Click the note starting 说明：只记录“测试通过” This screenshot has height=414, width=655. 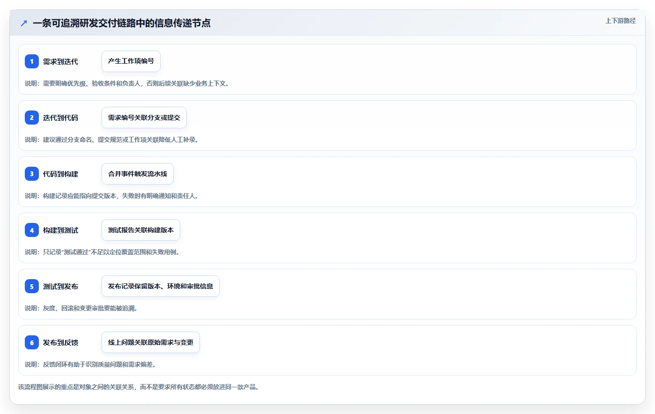point(102,252)
